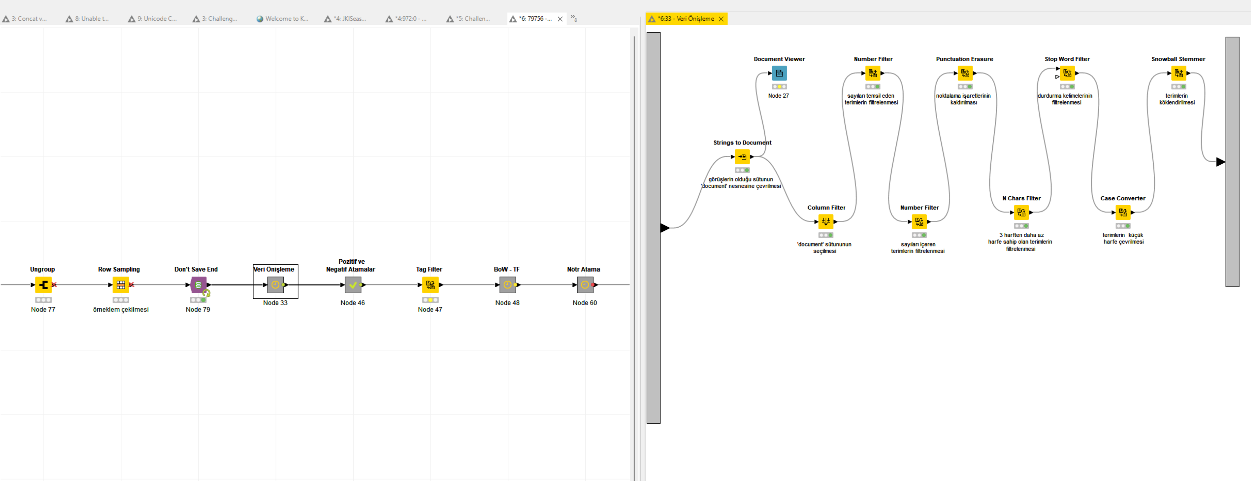This screenshot has height=481, width=1251.
Task: Click the 'örneklem çekilmesi' node label
Action: pos(121,310)
